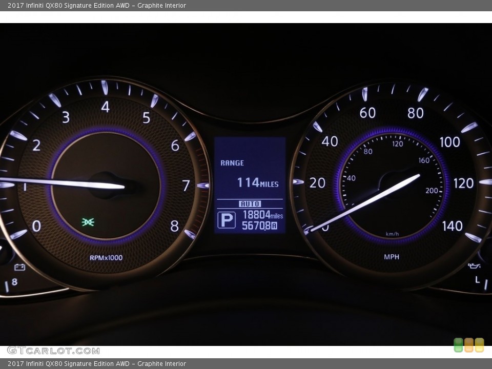Click the km/h label inside speedometer
The image size is (492, 369).
tap(392, 234)
